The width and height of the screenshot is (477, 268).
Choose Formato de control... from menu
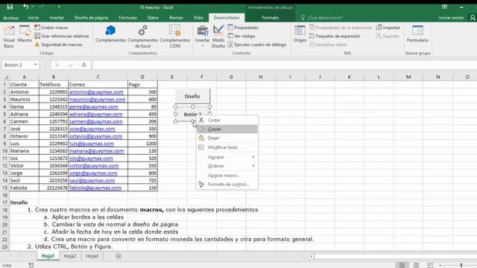coord(227,184)
